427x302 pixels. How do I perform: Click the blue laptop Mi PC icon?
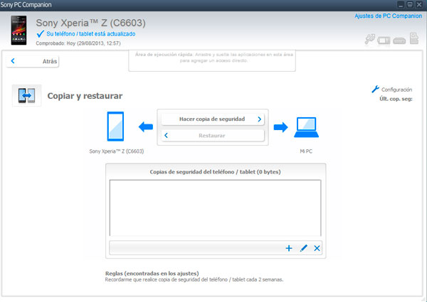pos(306,127)
